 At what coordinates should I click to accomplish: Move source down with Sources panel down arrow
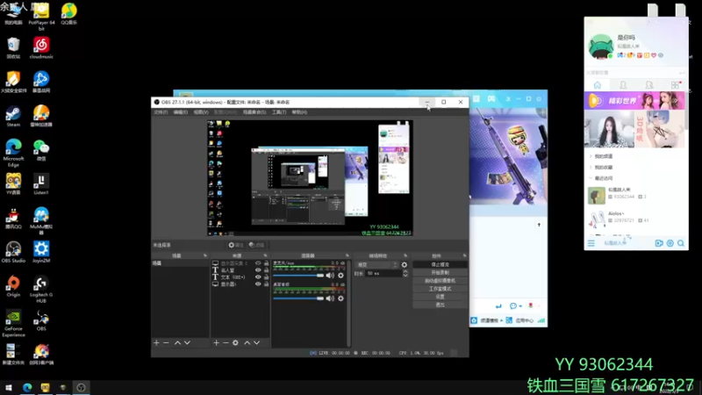point(256,342)
